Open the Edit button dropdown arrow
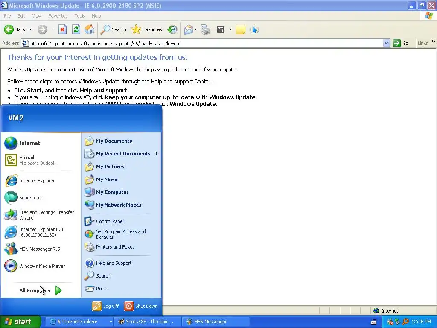The image size is (437, 328). [x=230, y=29]
